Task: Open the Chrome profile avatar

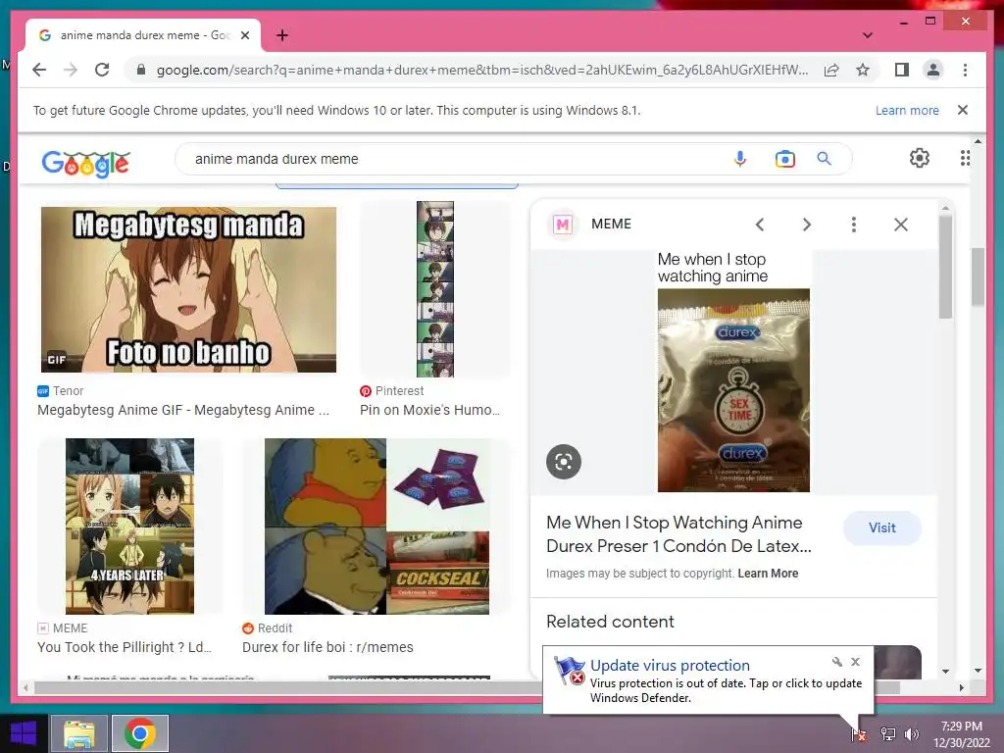Action: point(933,70)
